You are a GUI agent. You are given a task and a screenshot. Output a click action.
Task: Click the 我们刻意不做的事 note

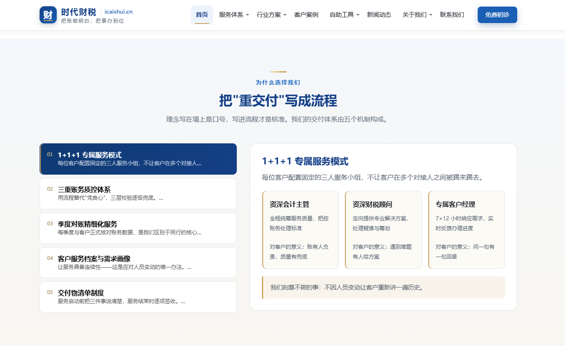tap(383, 288)
